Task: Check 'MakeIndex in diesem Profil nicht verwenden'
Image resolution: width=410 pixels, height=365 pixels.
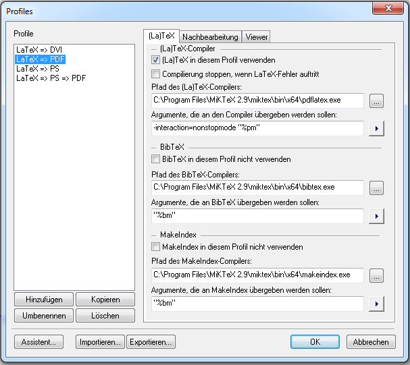Action: 157,247
